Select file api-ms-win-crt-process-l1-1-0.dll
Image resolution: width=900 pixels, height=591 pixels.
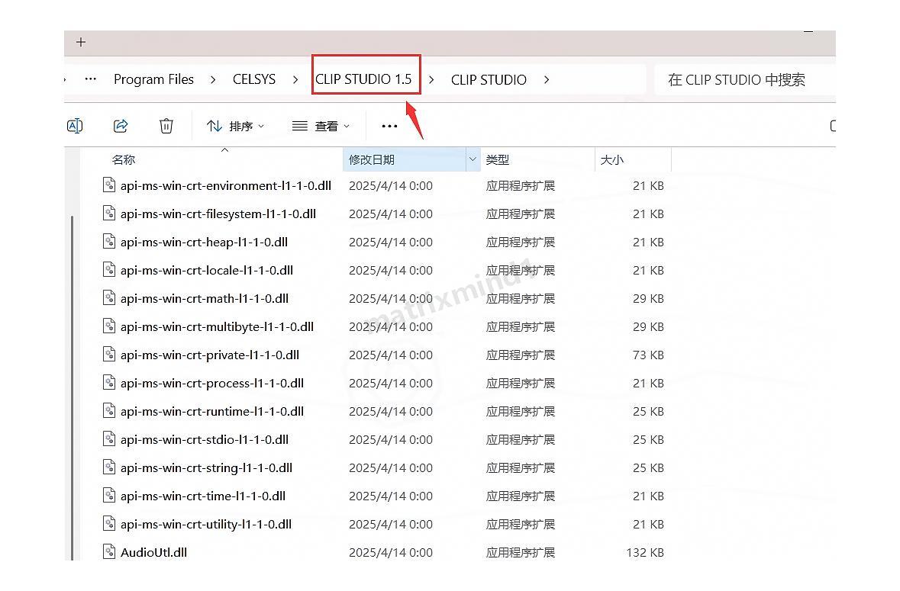(x=211, y=383)
